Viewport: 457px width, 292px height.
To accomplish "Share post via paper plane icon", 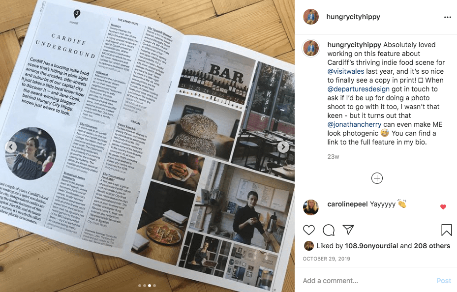I will (348, 230).
